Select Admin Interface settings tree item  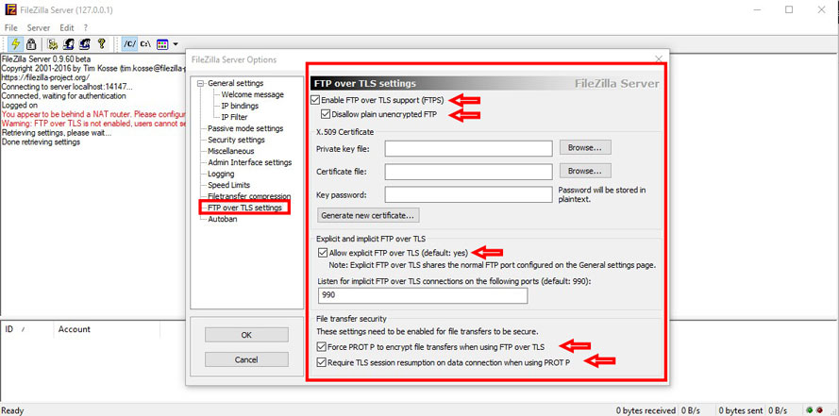point(250,162)
